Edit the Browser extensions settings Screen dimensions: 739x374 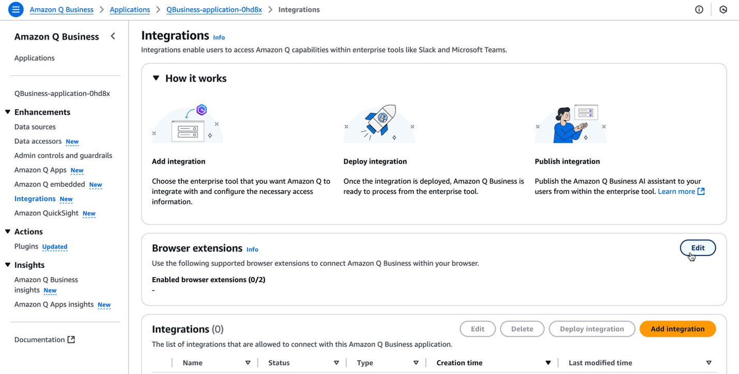pos(698,248)
